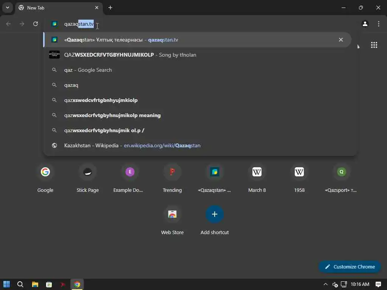Open the March 8 Wikipedia shortcut

pyautogui.click(x=257, y=178)
